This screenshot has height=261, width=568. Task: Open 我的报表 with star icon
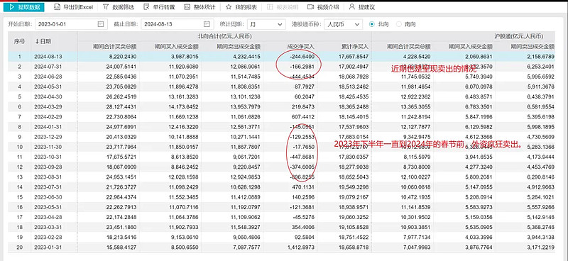241,7
